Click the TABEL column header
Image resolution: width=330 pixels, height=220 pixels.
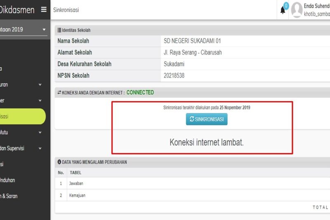(75, 173)
